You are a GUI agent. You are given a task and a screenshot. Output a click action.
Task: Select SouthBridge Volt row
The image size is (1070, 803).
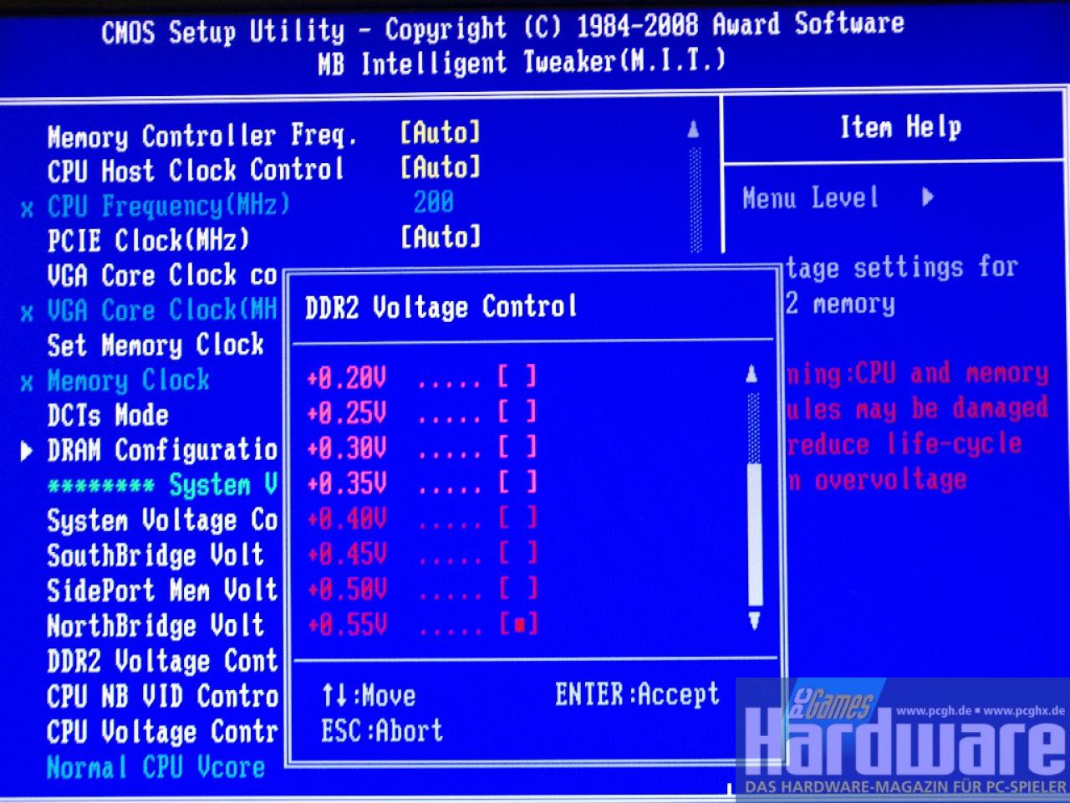(x=155, y=556)
